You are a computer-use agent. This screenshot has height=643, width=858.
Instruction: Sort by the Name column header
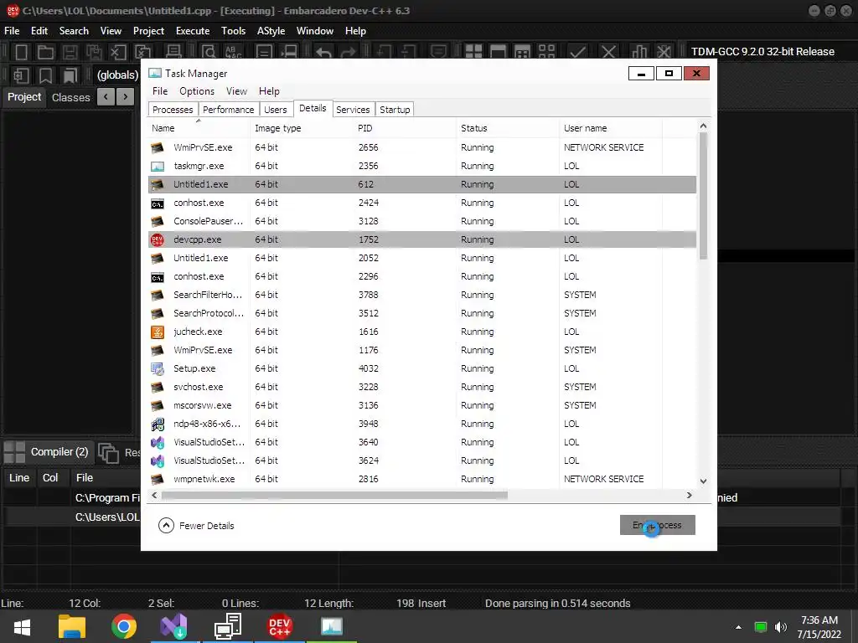(x=199, y=128)
